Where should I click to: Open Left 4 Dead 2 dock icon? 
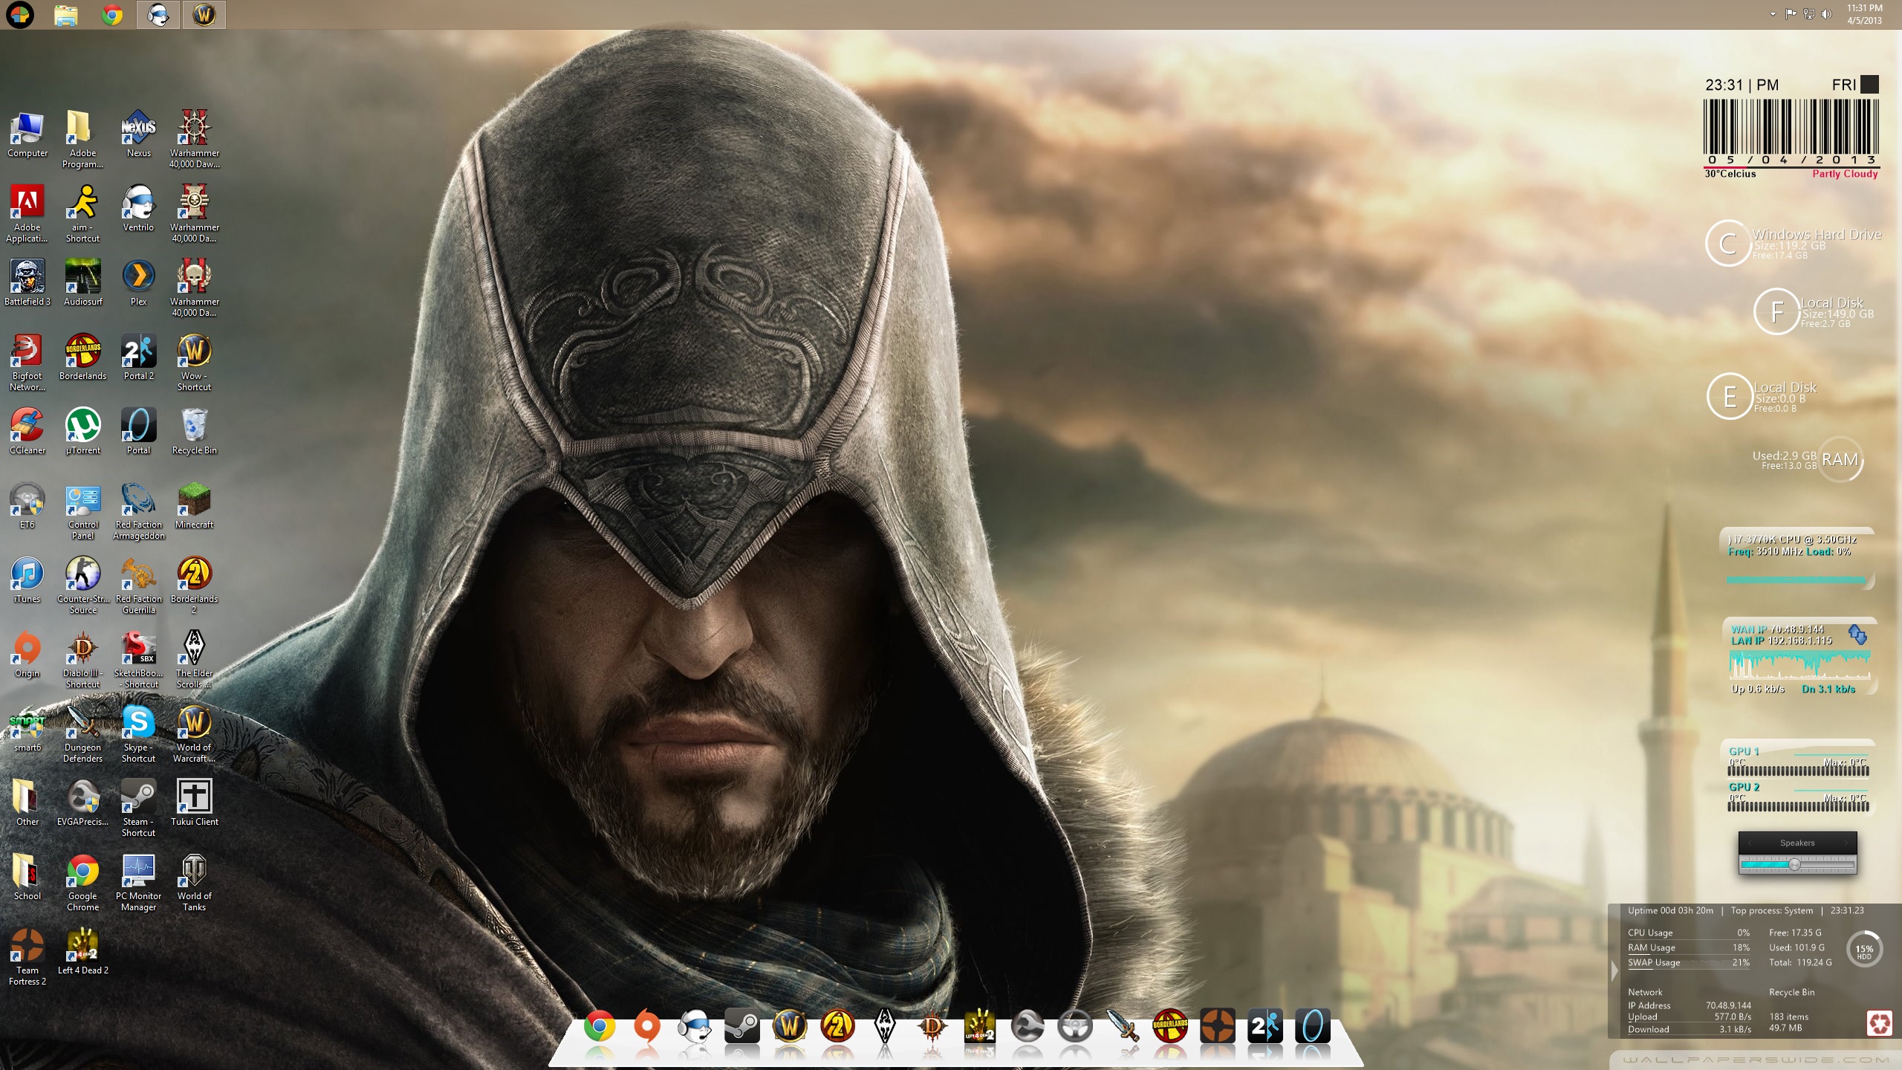click(979, 1027)
